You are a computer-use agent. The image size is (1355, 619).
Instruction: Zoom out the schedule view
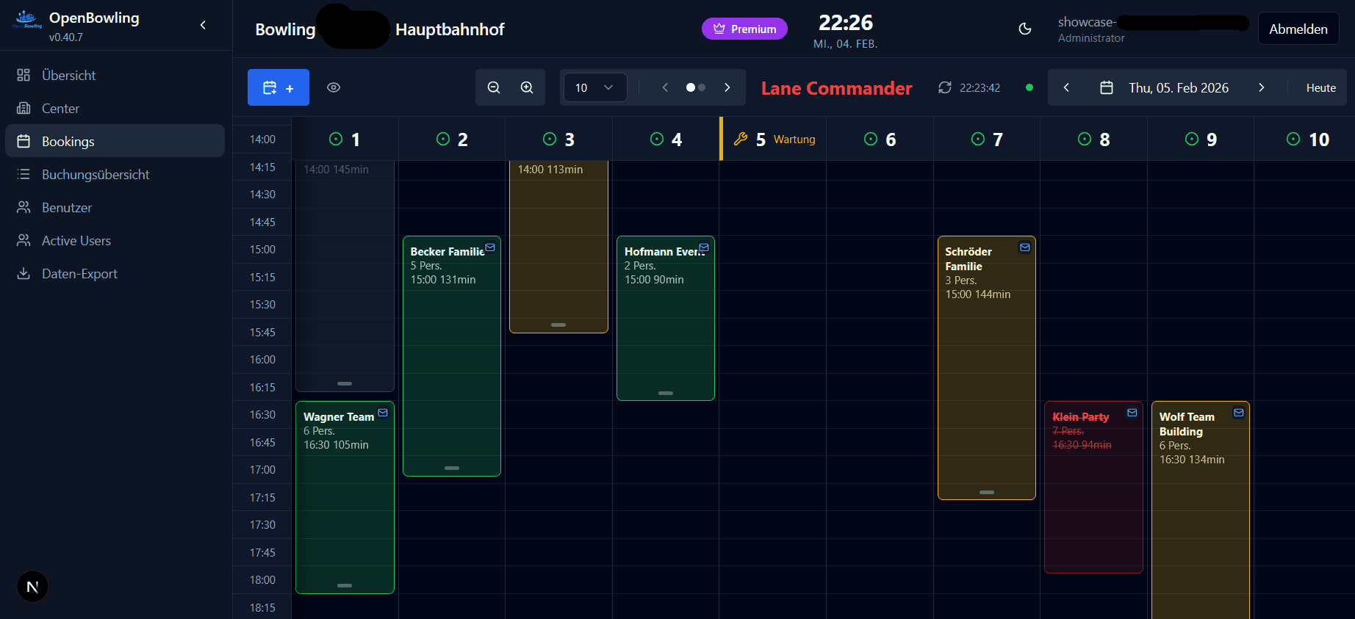494,87
